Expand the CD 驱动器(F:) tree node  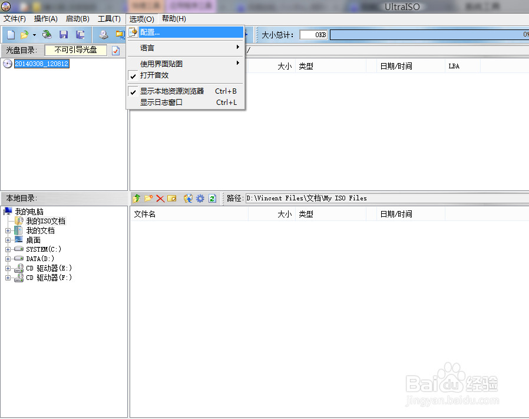[8, 278]
